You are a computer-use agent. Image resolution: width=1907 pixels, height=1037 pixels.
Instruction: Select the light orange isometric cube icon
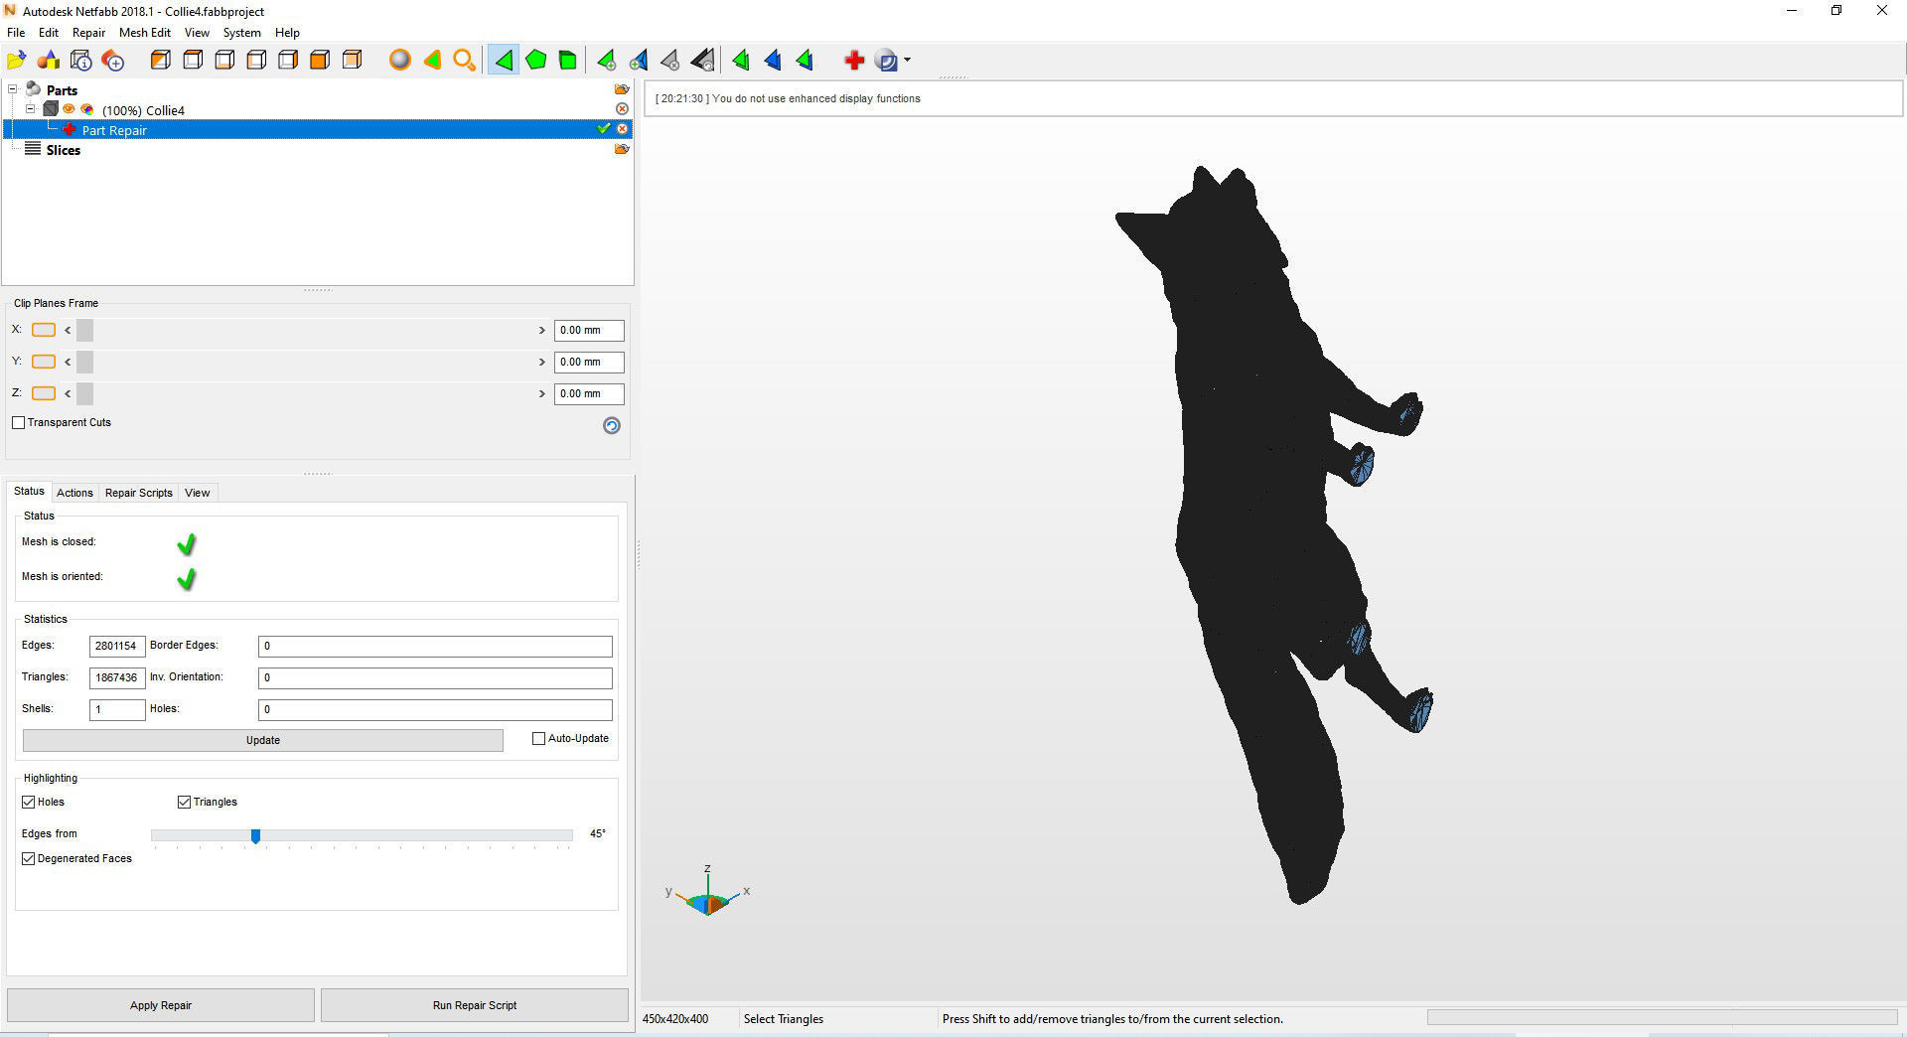pos(352,61)
